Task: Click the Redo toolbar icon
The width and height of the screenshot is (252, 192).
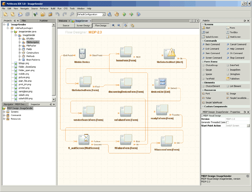Action: (x=65, y=14)
